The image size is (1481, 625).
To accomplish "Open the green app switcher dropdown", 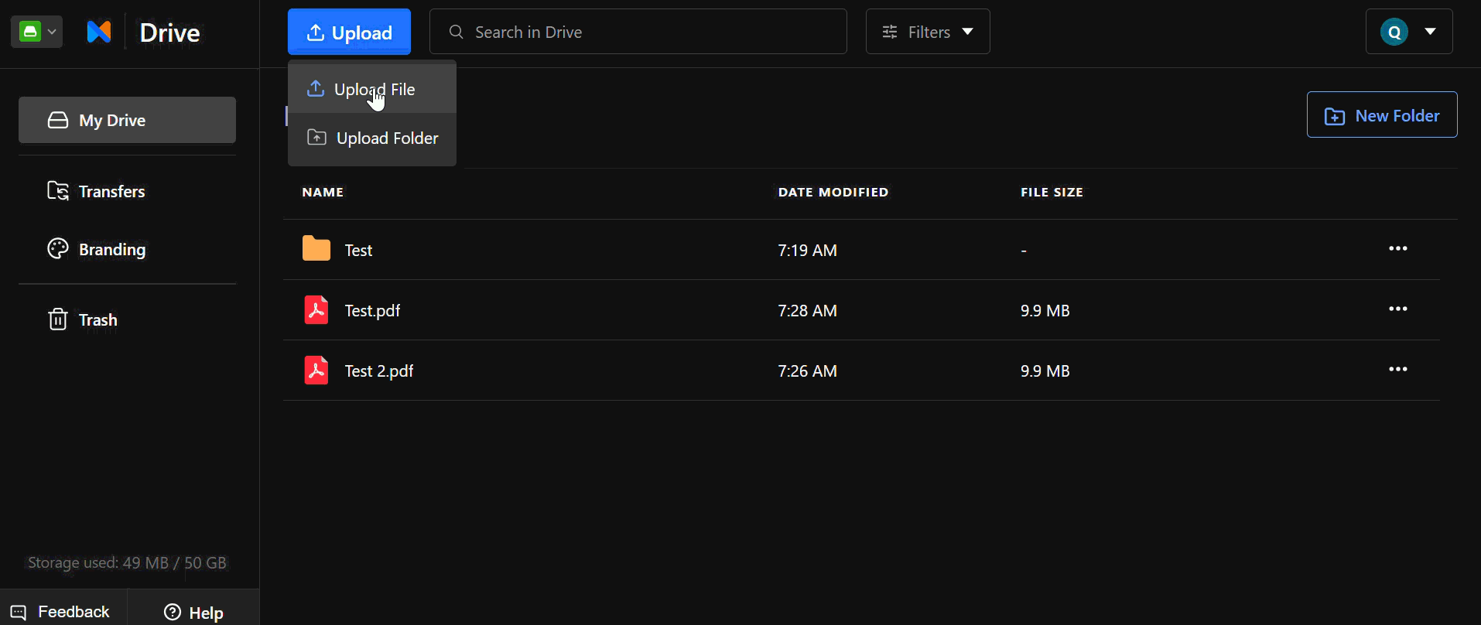I will pyautogui.click(x=36, y=32).
